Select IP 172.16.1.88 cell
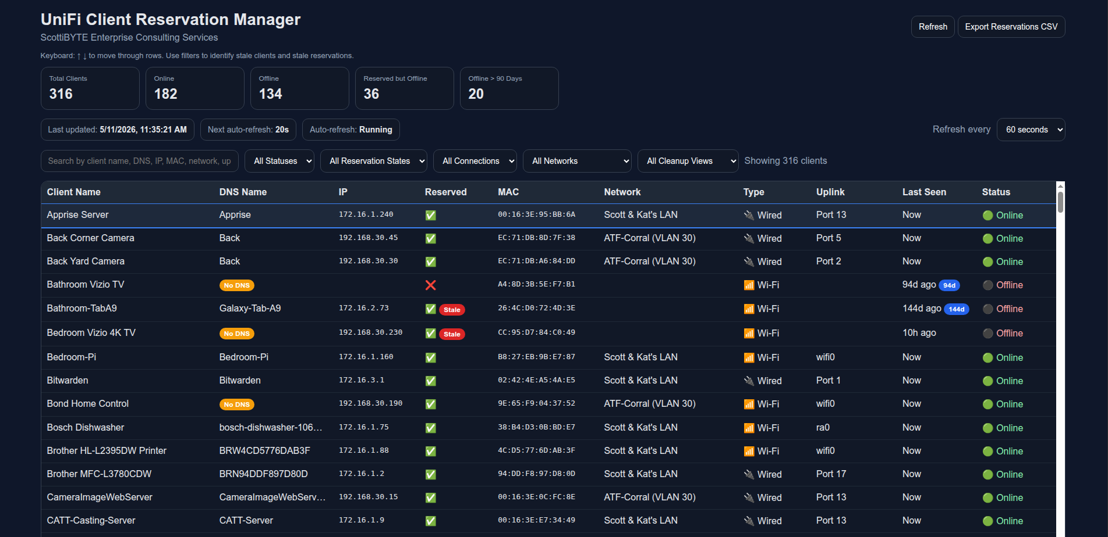Image resolution: width=1108 pixels, height=537 pixels. coord(364,450)
